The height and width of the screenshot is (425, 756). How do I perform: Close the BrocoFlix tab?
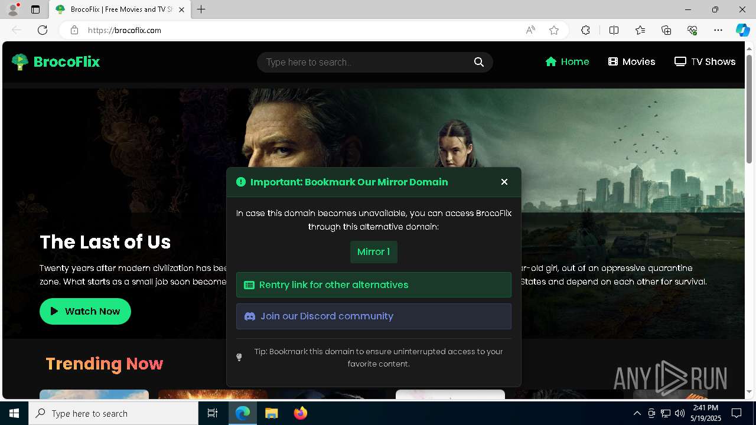[181, 9]
